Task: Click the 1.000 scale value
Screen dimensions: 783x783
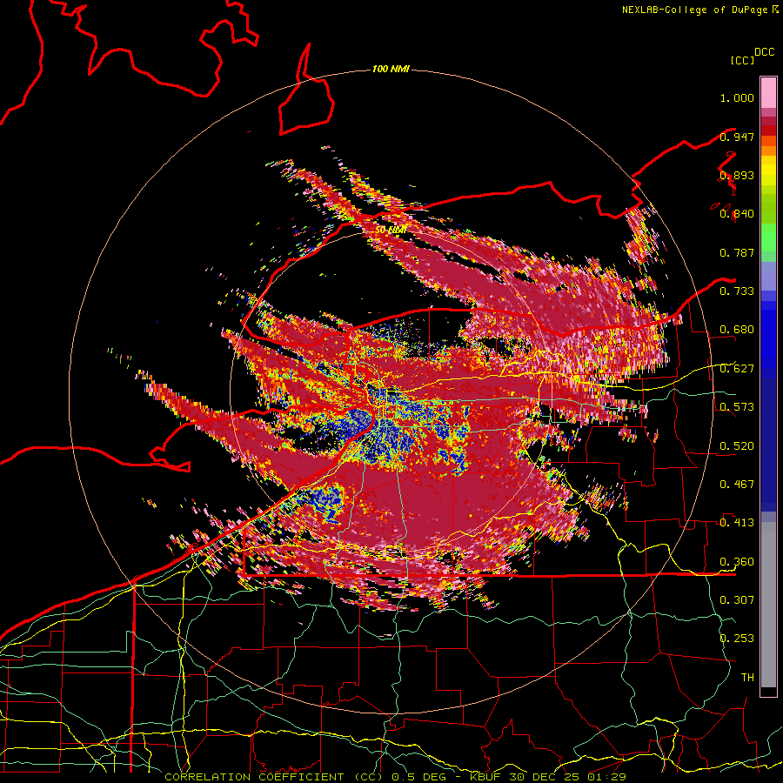Action: (737, 97)
